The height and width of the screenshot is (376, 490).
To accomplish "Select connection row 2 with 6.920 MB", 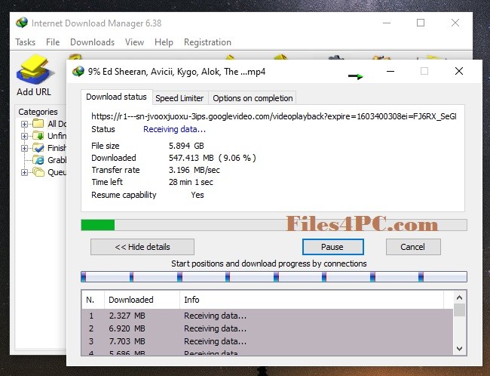I will [267, 328].
